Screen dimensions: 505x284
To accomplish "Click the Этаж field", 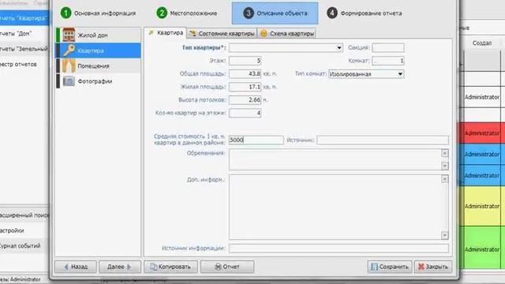I will pos(245,61).
